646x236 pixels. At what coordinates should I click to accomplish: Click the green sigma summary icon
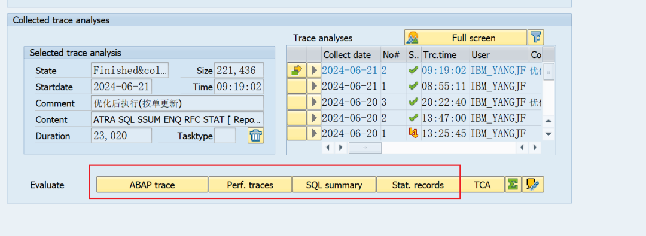(513, 185)
